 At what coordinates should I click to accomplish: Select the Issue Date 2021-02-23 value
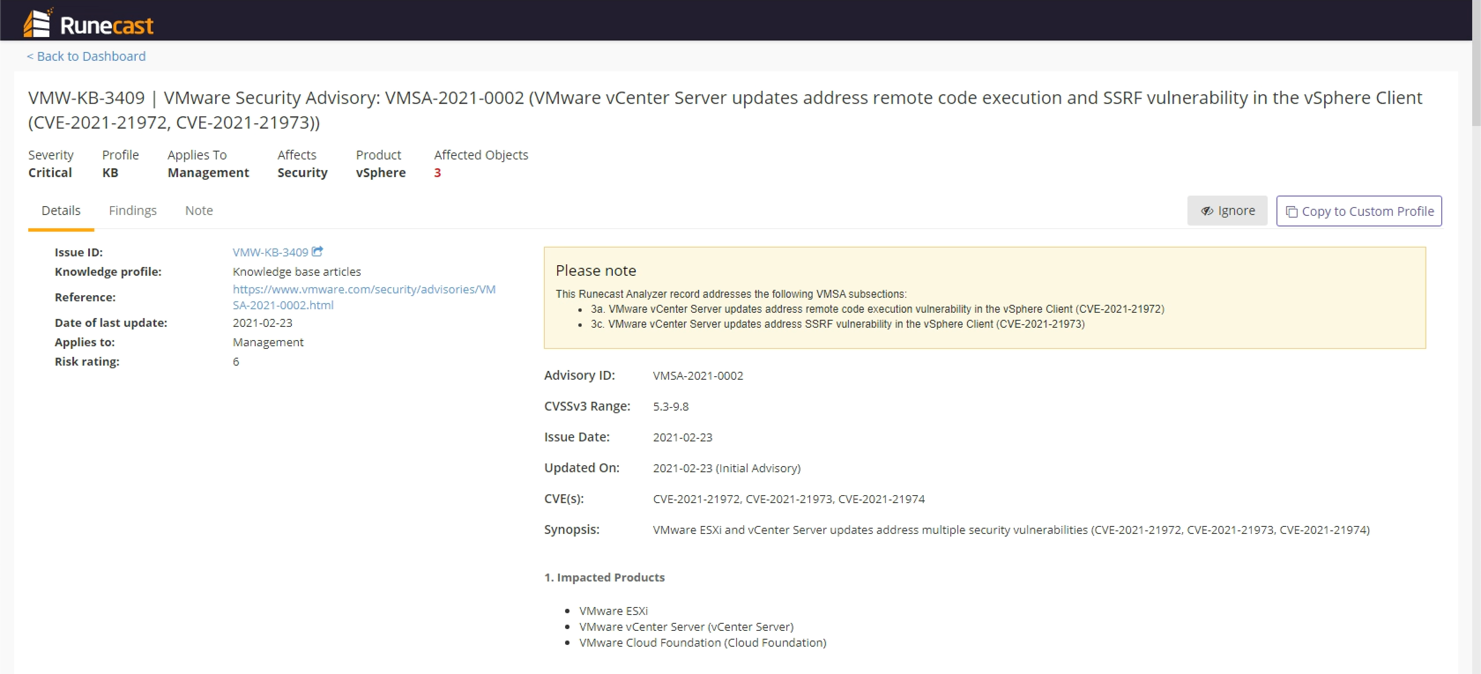click(x=682, y=437)
